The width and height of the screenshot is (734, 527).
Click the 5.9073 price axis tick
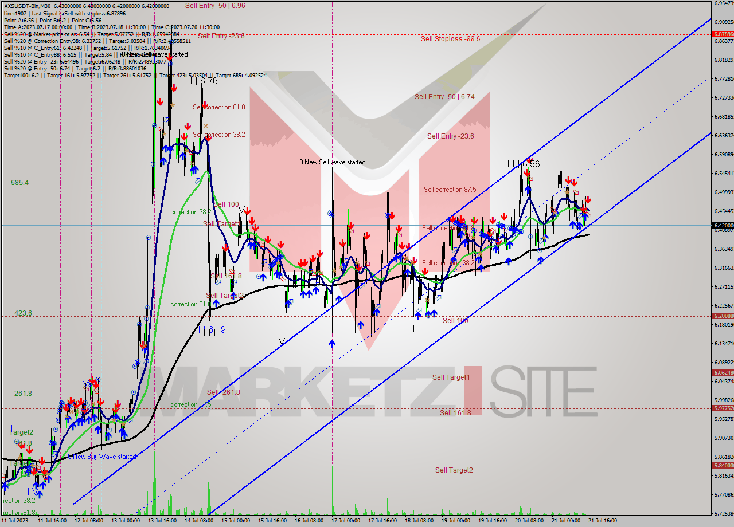[724, 438]
